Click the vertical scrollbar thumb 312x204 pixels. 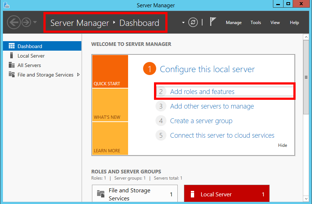(x=306, y=77)
